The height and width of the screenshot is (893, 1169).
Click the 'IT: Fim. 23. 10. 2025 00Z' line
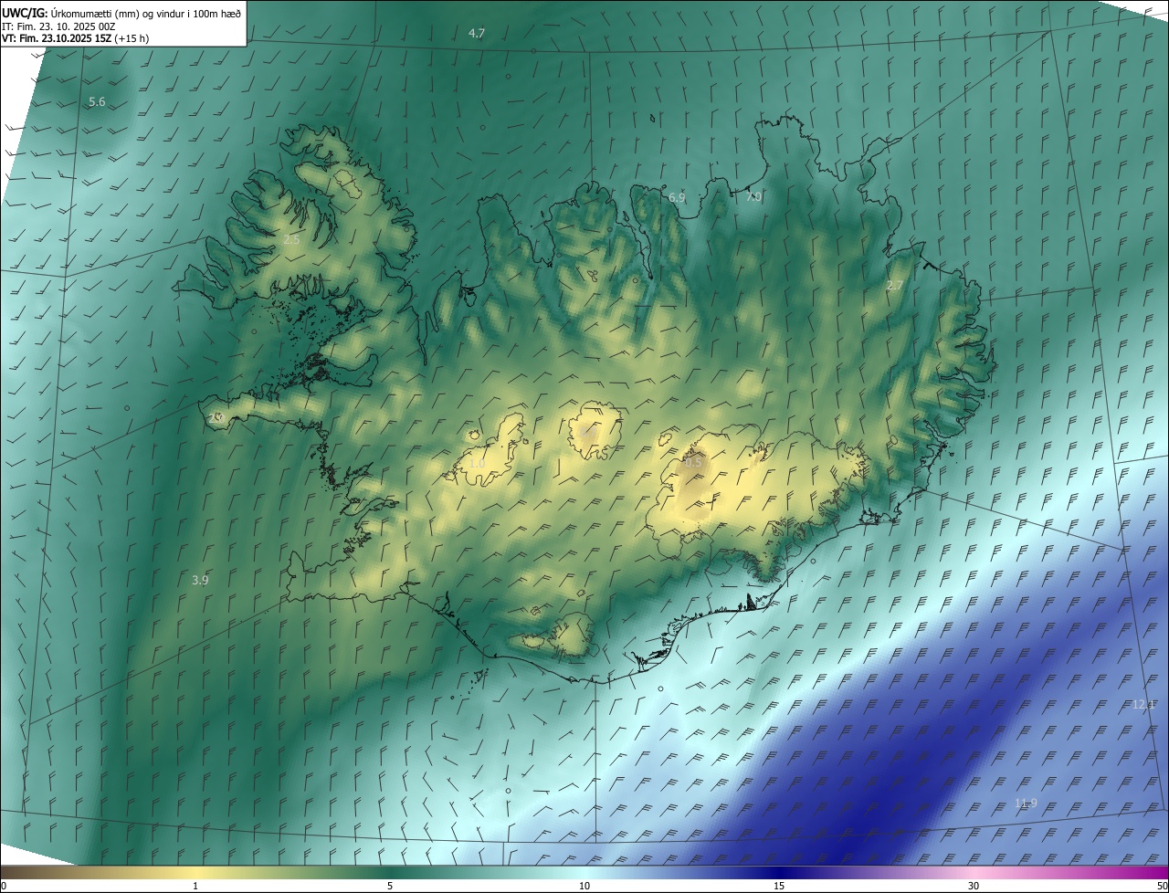coord(58,26)
